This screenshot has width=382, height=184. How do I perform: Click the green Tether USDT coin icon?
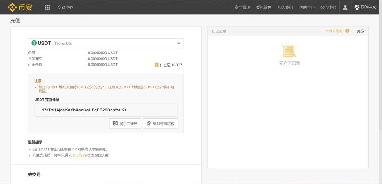34,43
